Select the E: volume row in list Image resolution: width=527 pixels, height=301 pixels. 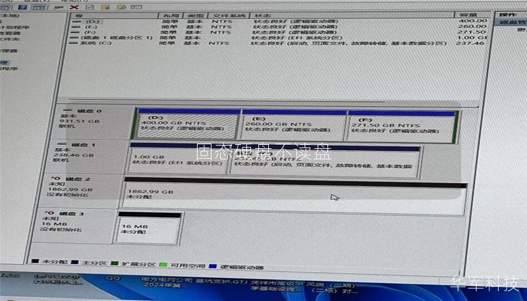point(92,27)
